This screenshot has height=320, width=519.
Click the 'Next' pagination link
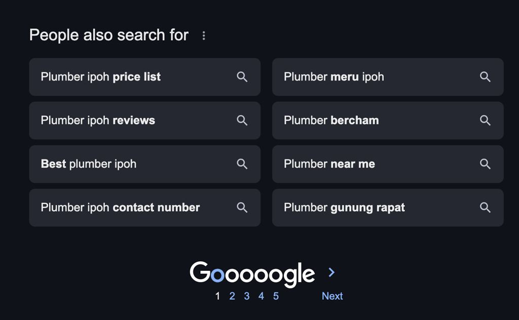coord(332,296)
